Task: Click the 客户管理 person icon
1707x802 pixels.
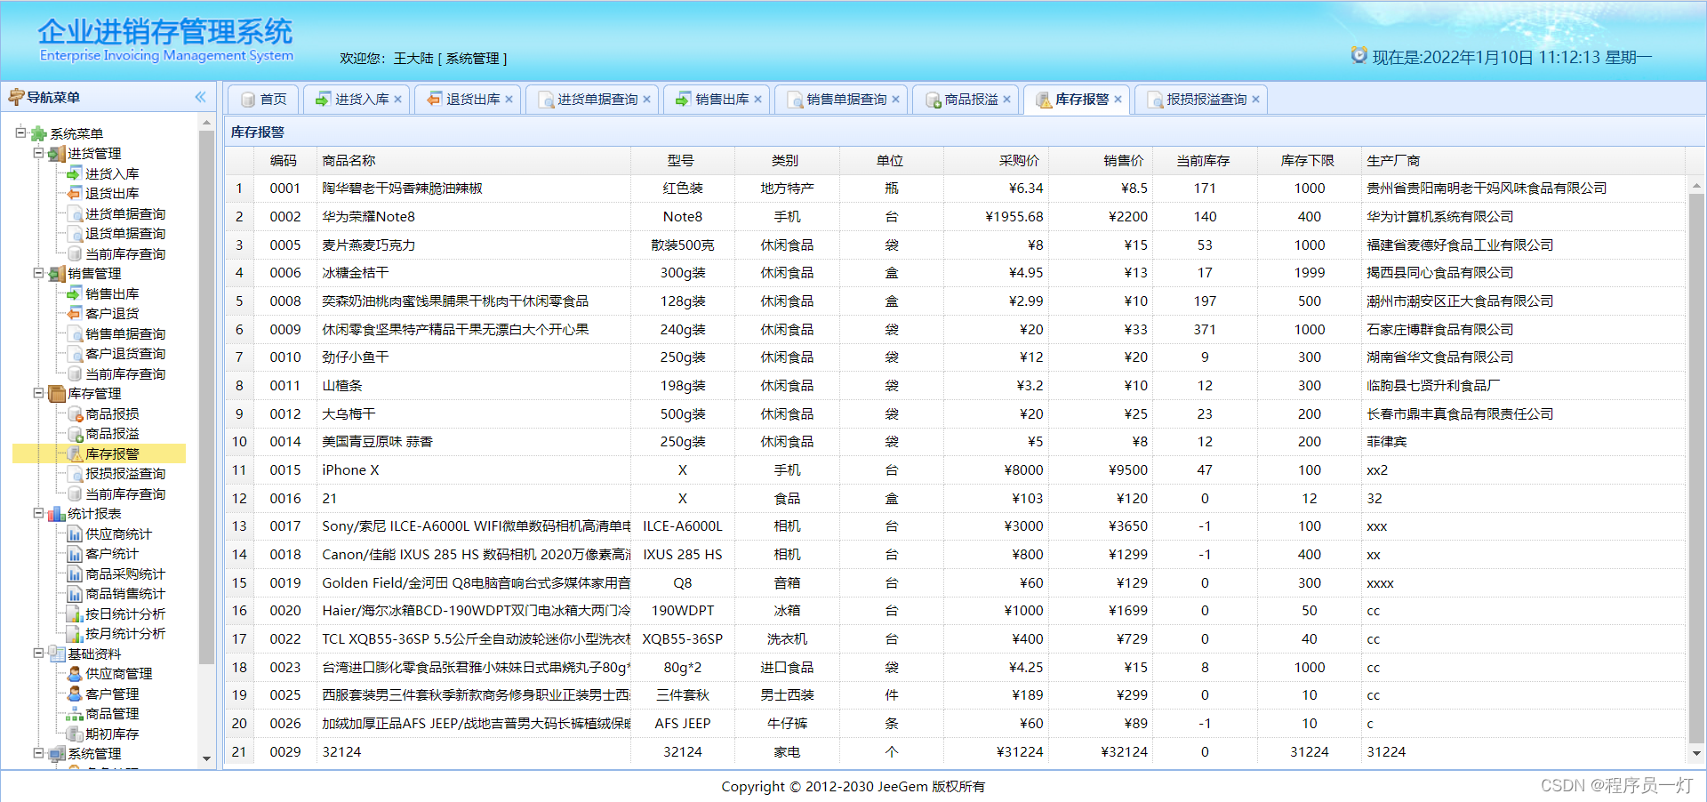Action: pos(75,694)
